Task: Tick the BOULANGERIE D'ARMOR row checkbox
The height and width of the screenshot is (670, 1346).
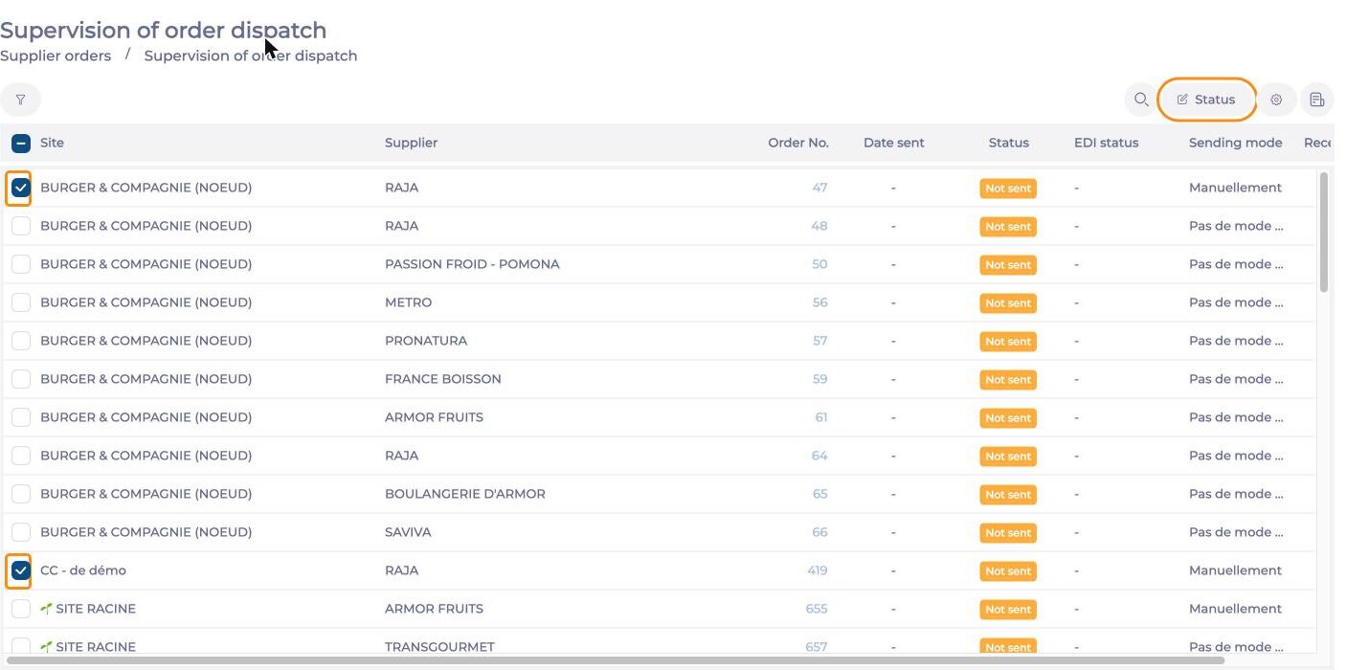Action: [x=21, y=494]
